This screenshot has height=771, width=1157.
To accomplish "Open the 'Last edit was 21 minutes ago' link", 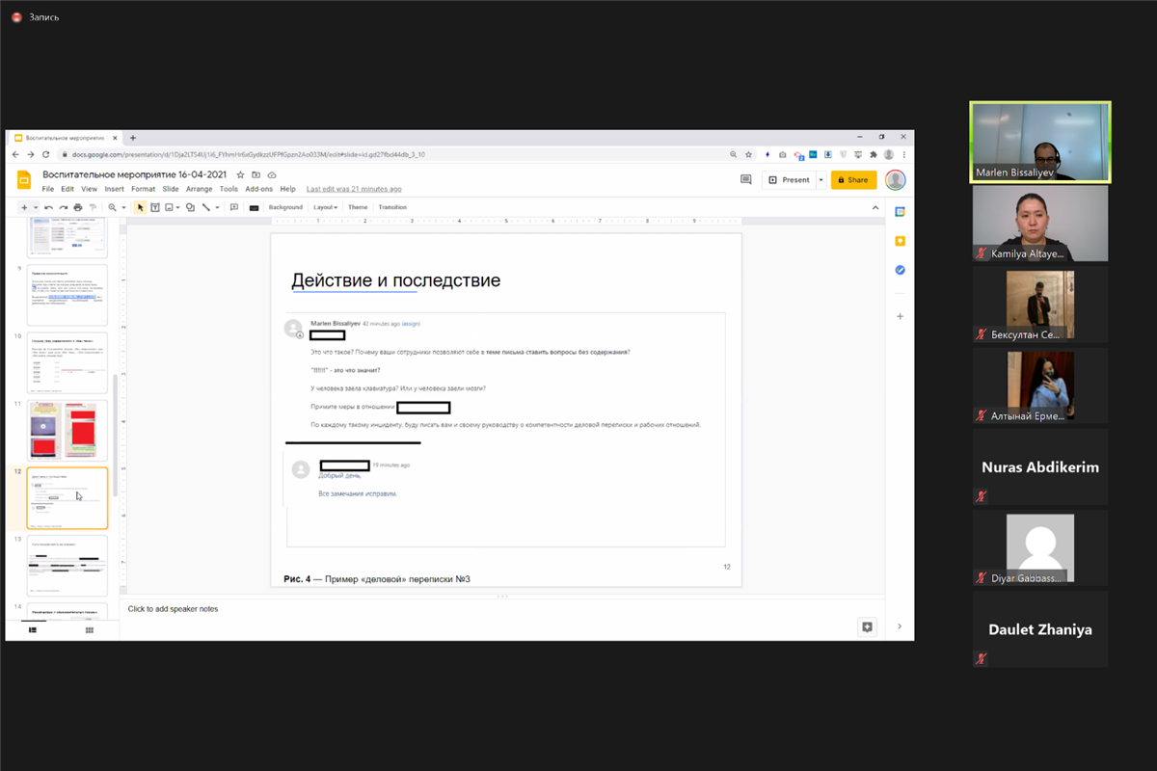I will (354, 189).
